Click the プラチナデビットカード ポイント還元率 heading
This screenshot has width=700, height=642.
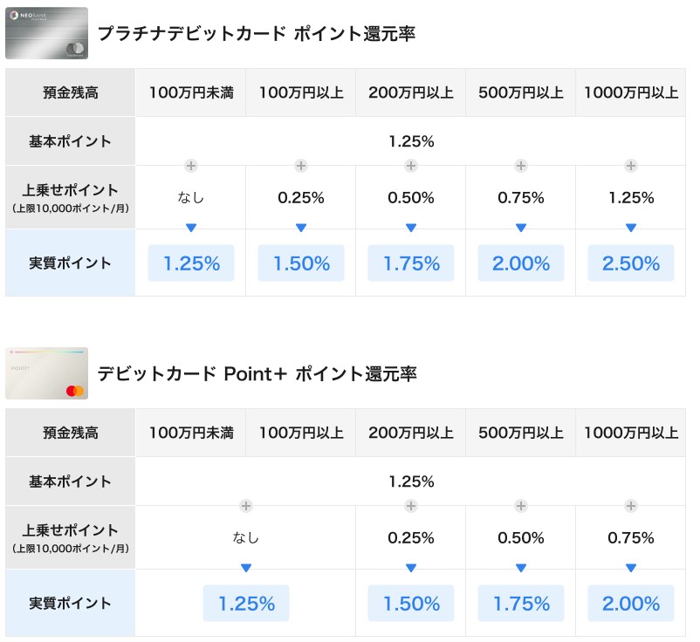257,33
